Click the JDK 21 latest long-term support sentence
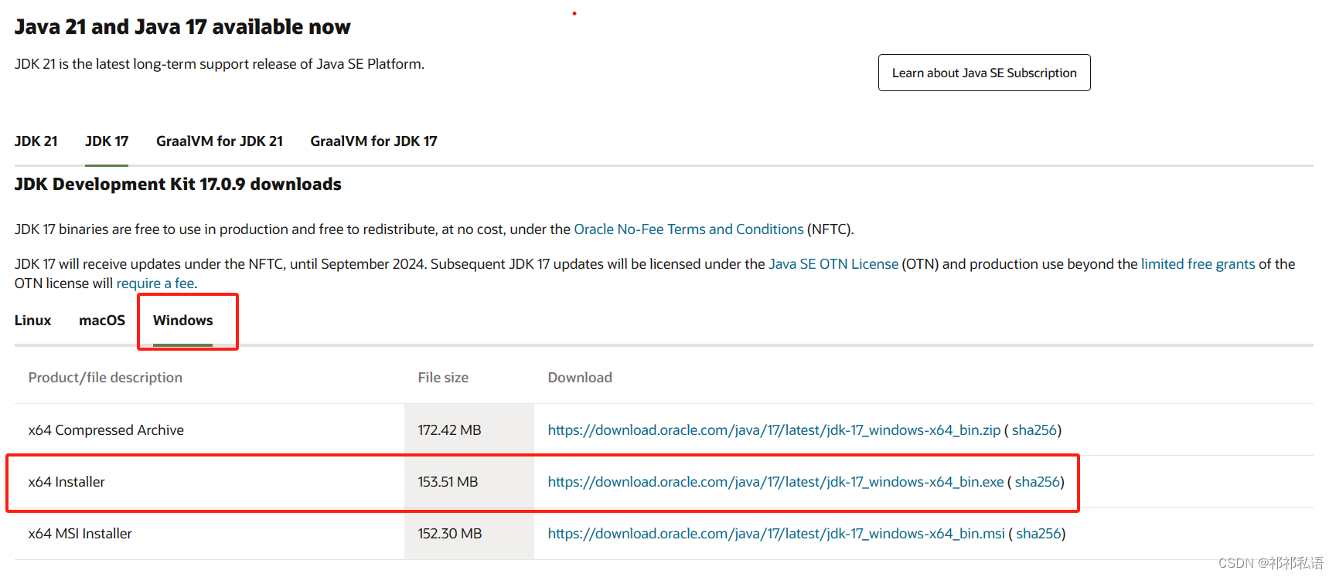 [x=220, y=64]
